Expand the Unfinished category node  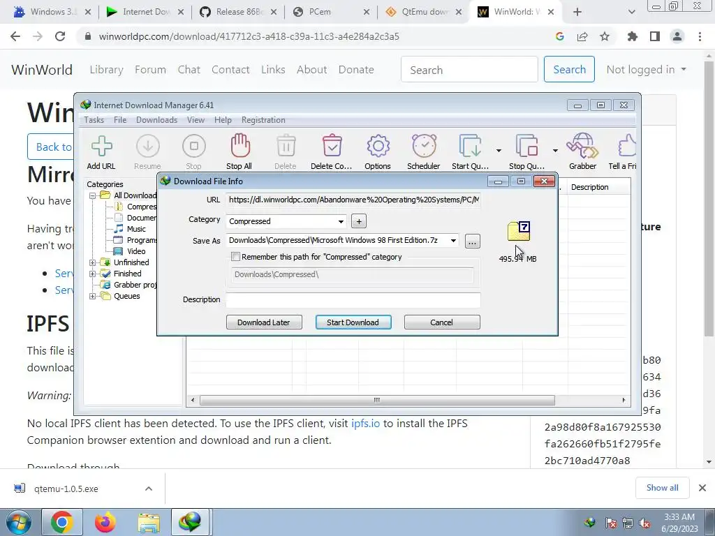point(93,262)
